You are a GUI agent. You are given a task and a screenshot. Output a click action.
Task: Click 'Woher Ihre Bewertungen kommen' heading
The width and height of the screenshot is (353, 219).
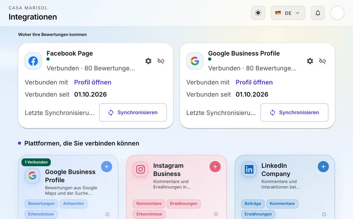pyautogui.click(x=52, y=34)
